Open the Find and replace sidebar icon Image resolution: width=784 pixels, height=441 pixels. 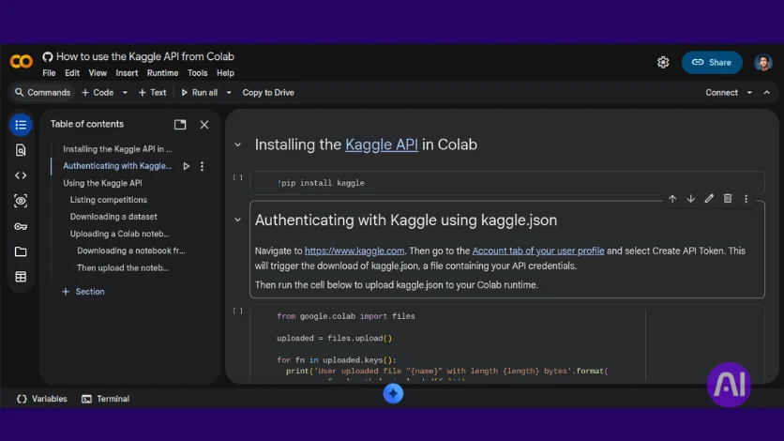(21, 150)
